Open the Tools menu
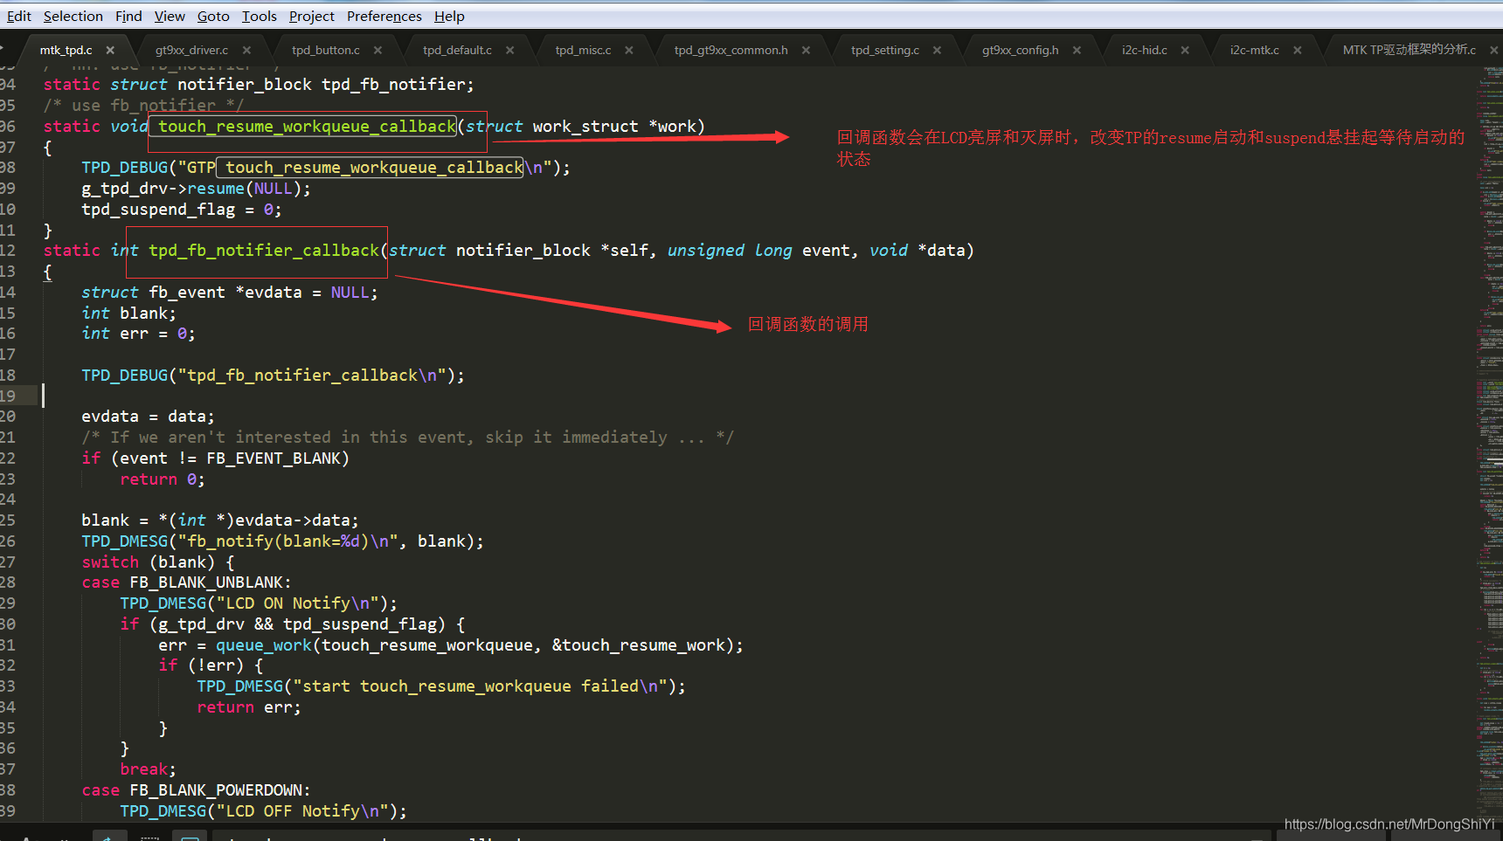The image size is (1503, 841). point(260,17)
